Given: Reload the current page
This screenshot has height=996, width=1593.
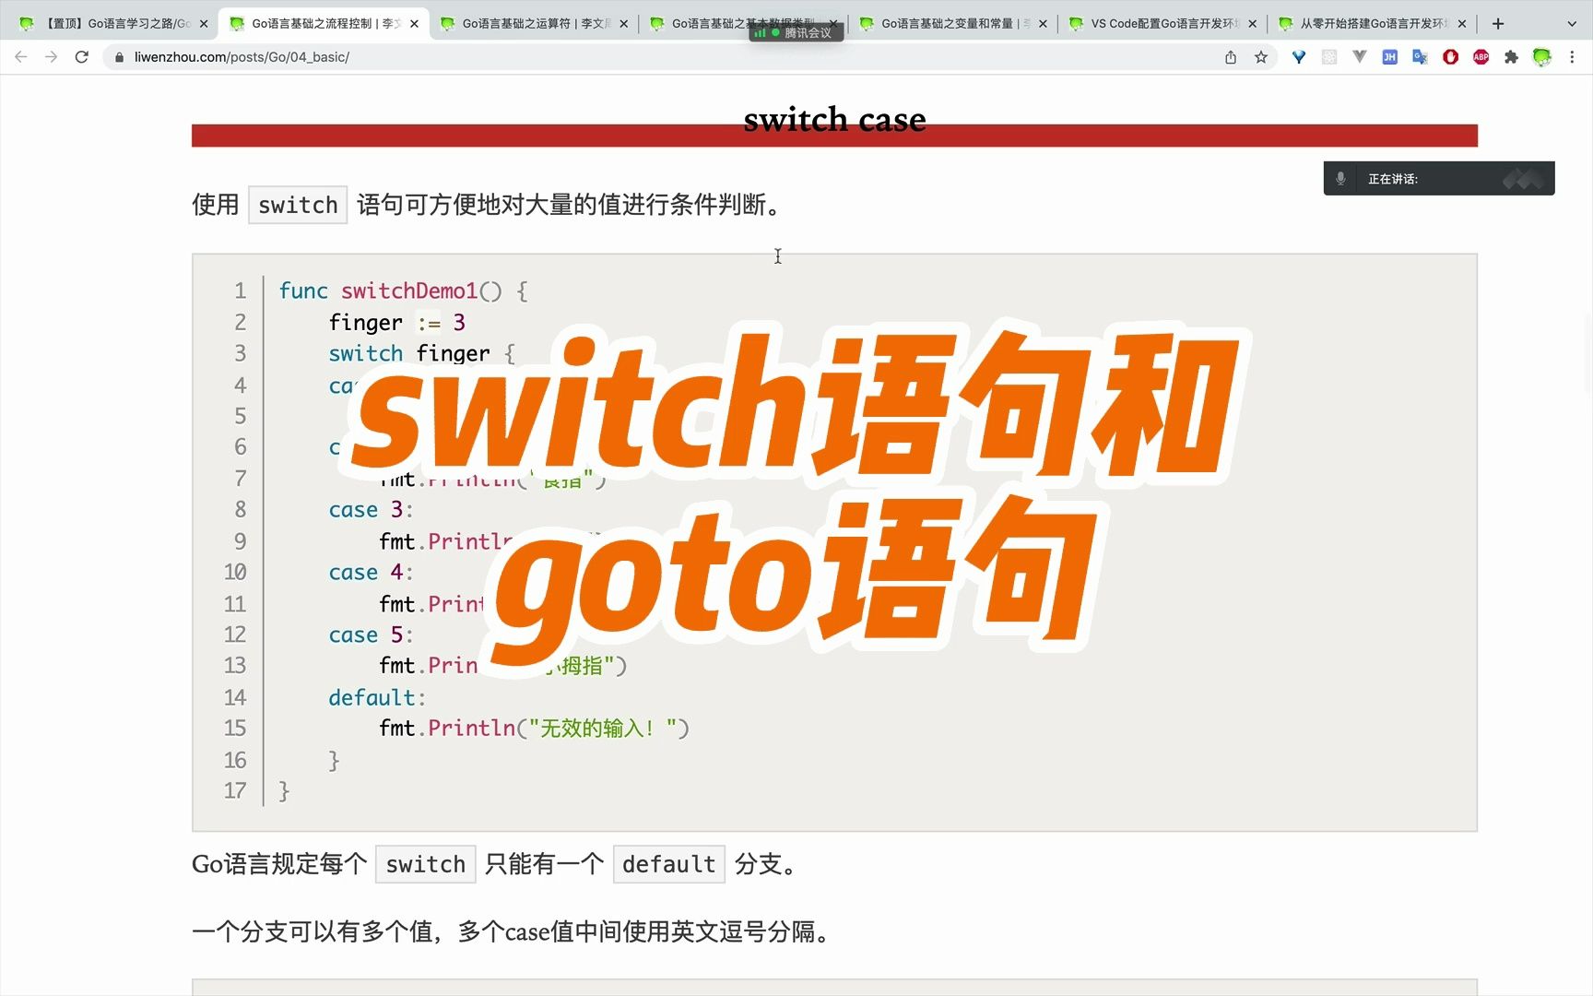Looking at the screenshot, I should (x=82, y=57).
